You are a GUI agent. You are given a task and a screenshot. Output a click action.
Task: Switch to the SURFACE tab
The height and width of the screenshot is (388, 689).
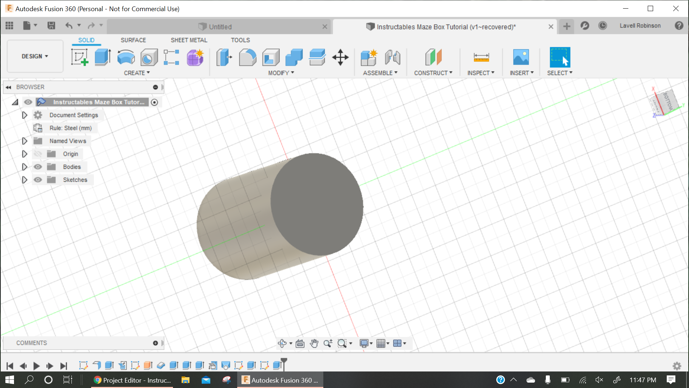(133, 40)
